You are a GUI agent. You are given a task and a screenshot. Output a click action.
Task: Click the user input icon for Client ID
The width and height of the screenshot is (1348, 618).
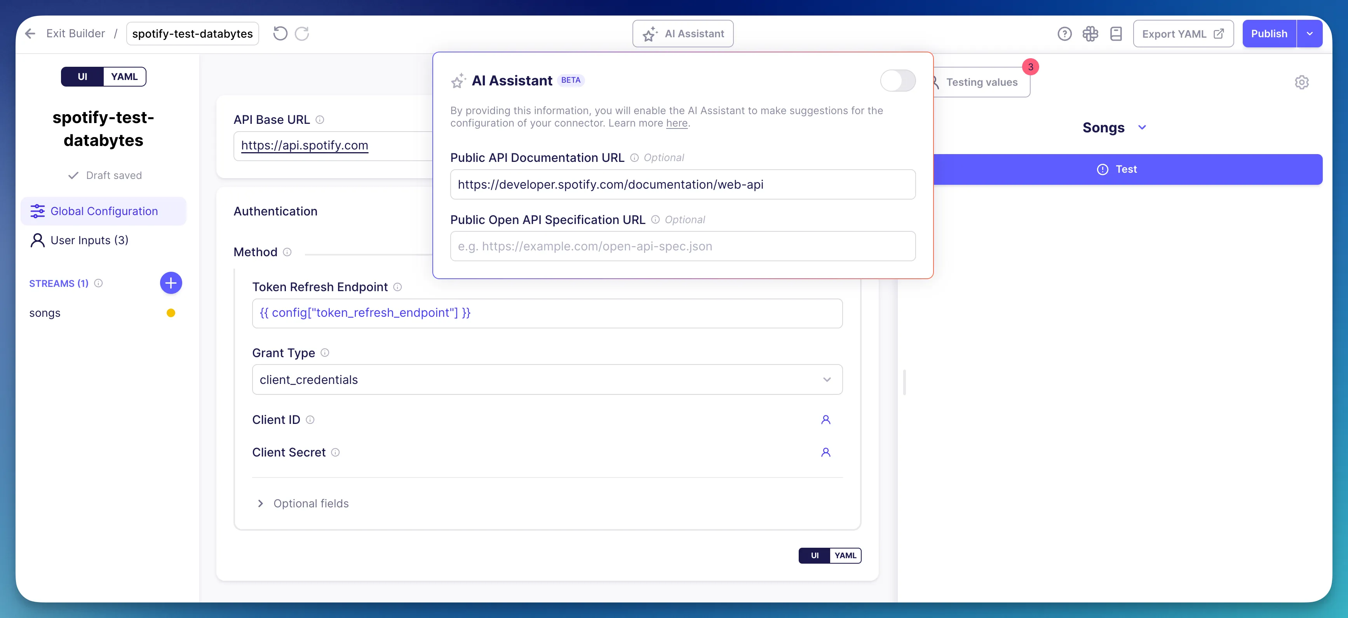coord(826,420)
